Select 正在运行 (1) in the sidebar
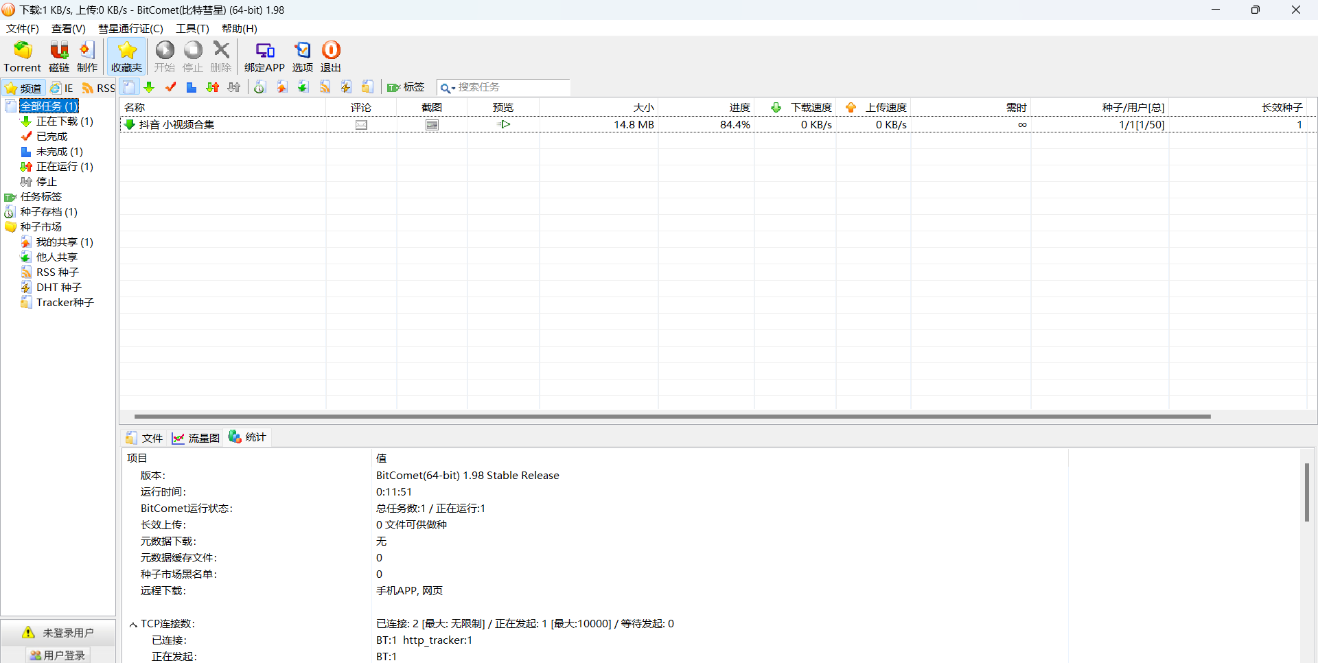The width and height of the screenshot is (1318, 663). pos(65,166)
